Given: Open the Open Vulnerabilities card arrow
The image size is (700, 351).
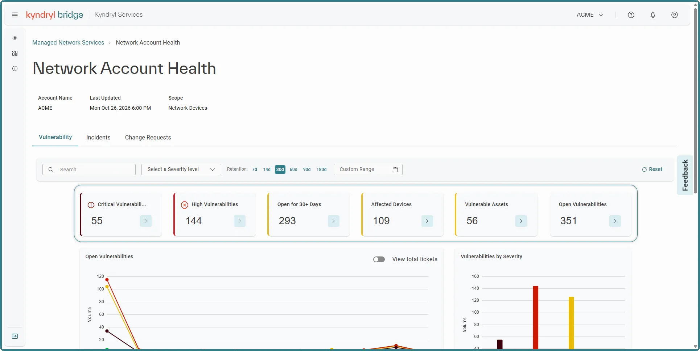Looking at the screenshot, I should pyautogui.click(x=615, y=221).
